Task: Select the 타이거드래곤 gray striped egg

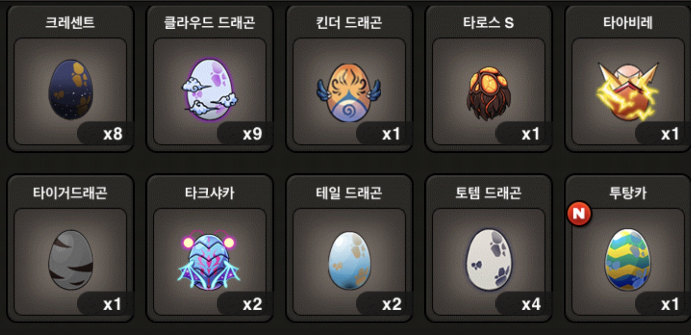Action: click(70, 260)
